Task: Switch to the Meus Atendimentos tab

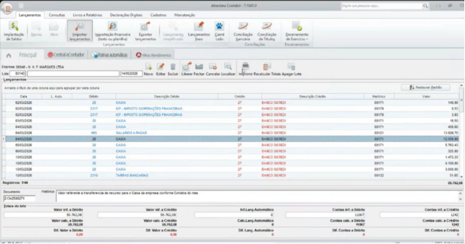Action: (x=154, y=55)
